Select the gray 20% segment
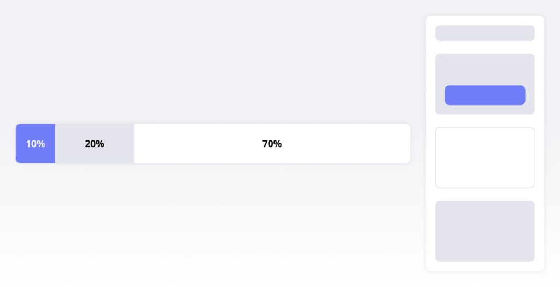Viewport: 560px width, 287px height. coord(95,143)
